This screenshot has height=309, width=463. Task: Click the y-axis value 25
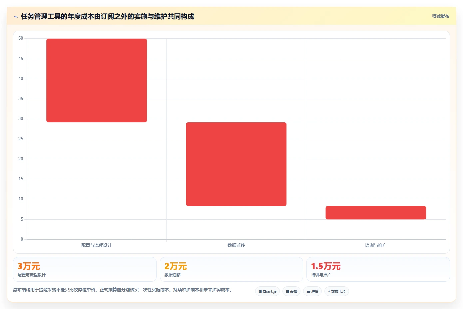coord(21,139)
